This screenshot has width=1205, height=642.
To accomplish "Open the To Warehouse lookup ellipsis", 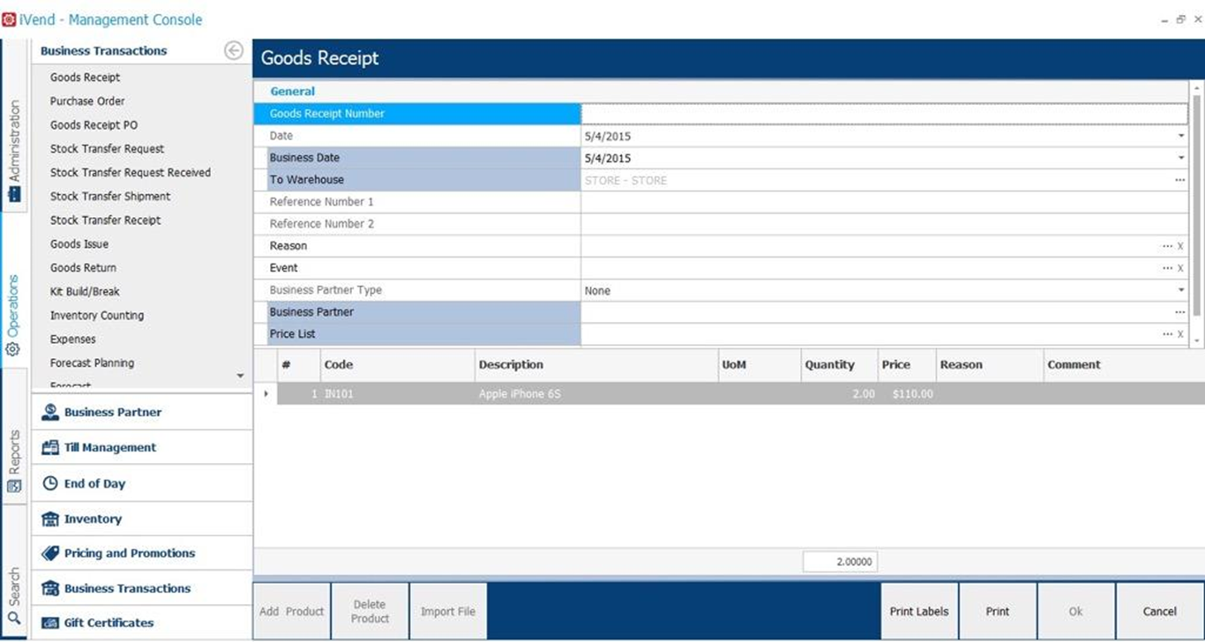I will tap(1179, 180).
